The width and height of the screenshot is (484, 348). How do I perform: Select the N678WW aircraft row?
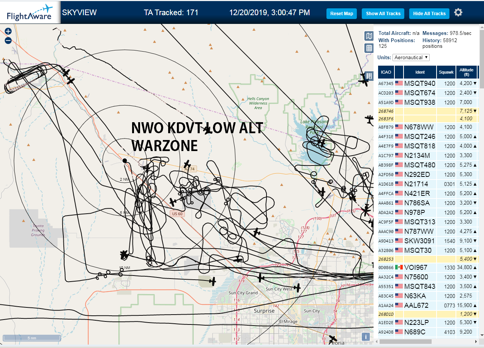[428, 127]
